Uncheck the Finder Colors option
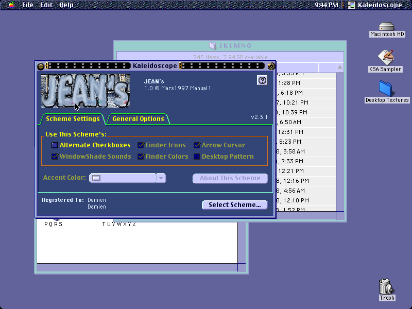The width and height of the screenshot is (412, 309). (163, 157)
